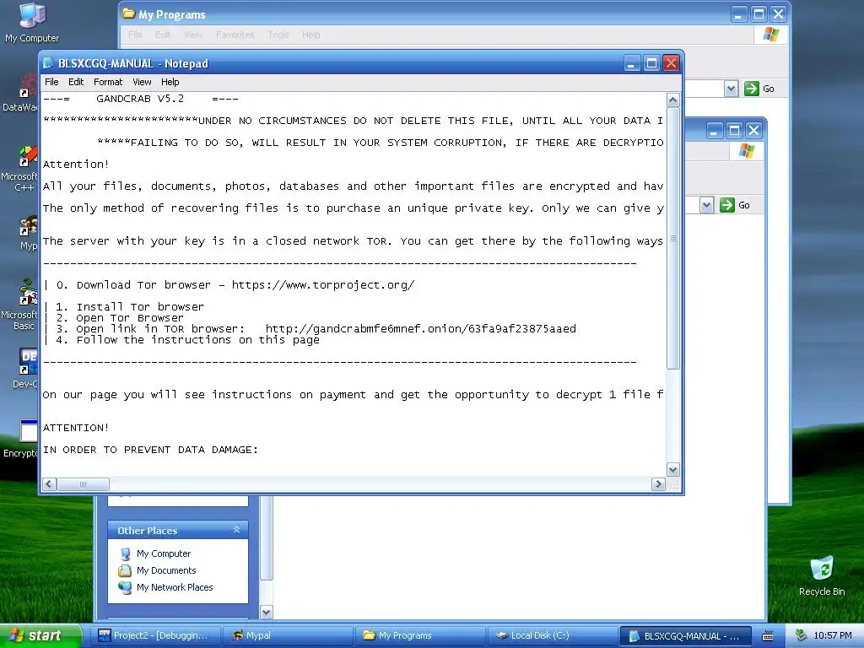Open the Favorites menu in My Programs window
The image size is (864, 648).
(235, 34)
